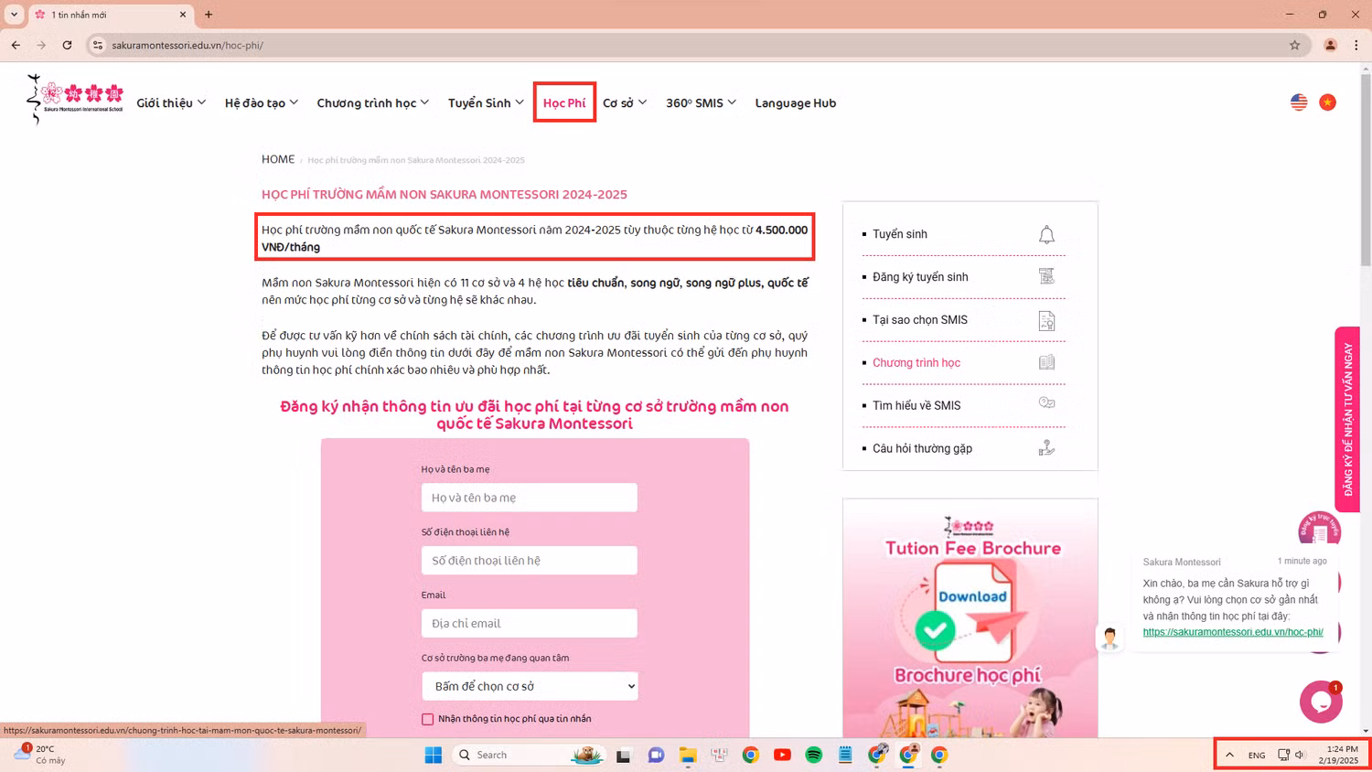1372x772 pixels.
Task: Open the ENG input language indicator
Action: 1257,756
